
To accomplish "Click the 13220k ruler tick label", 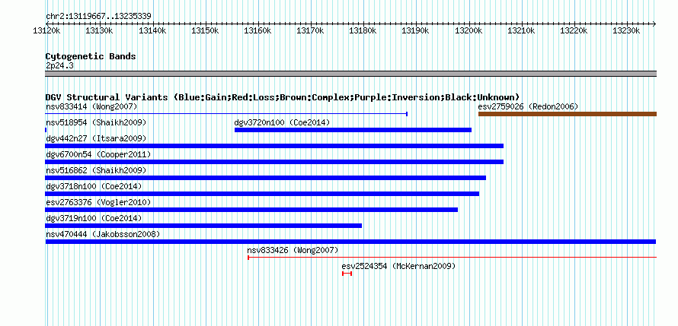I will (x=574, y=30).
